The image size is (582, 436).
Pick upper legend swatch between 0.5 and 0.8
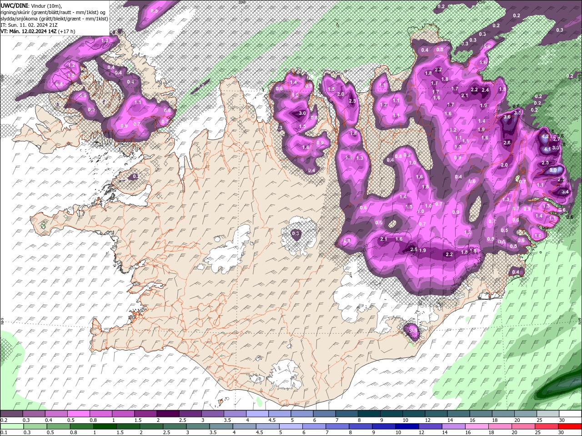tap(78, 414)
